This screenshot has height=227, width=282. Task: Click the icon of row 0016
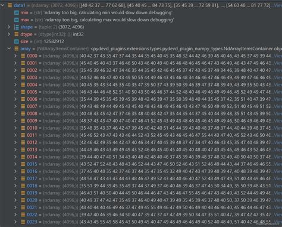coord(23,171)
